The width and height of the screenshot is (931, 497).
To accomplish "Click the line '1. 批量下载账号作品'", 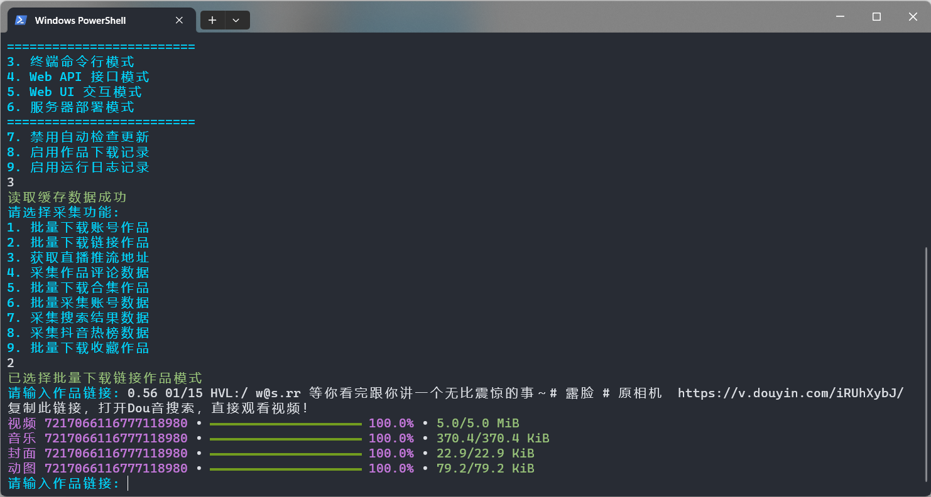I will [x=79, y=228].
